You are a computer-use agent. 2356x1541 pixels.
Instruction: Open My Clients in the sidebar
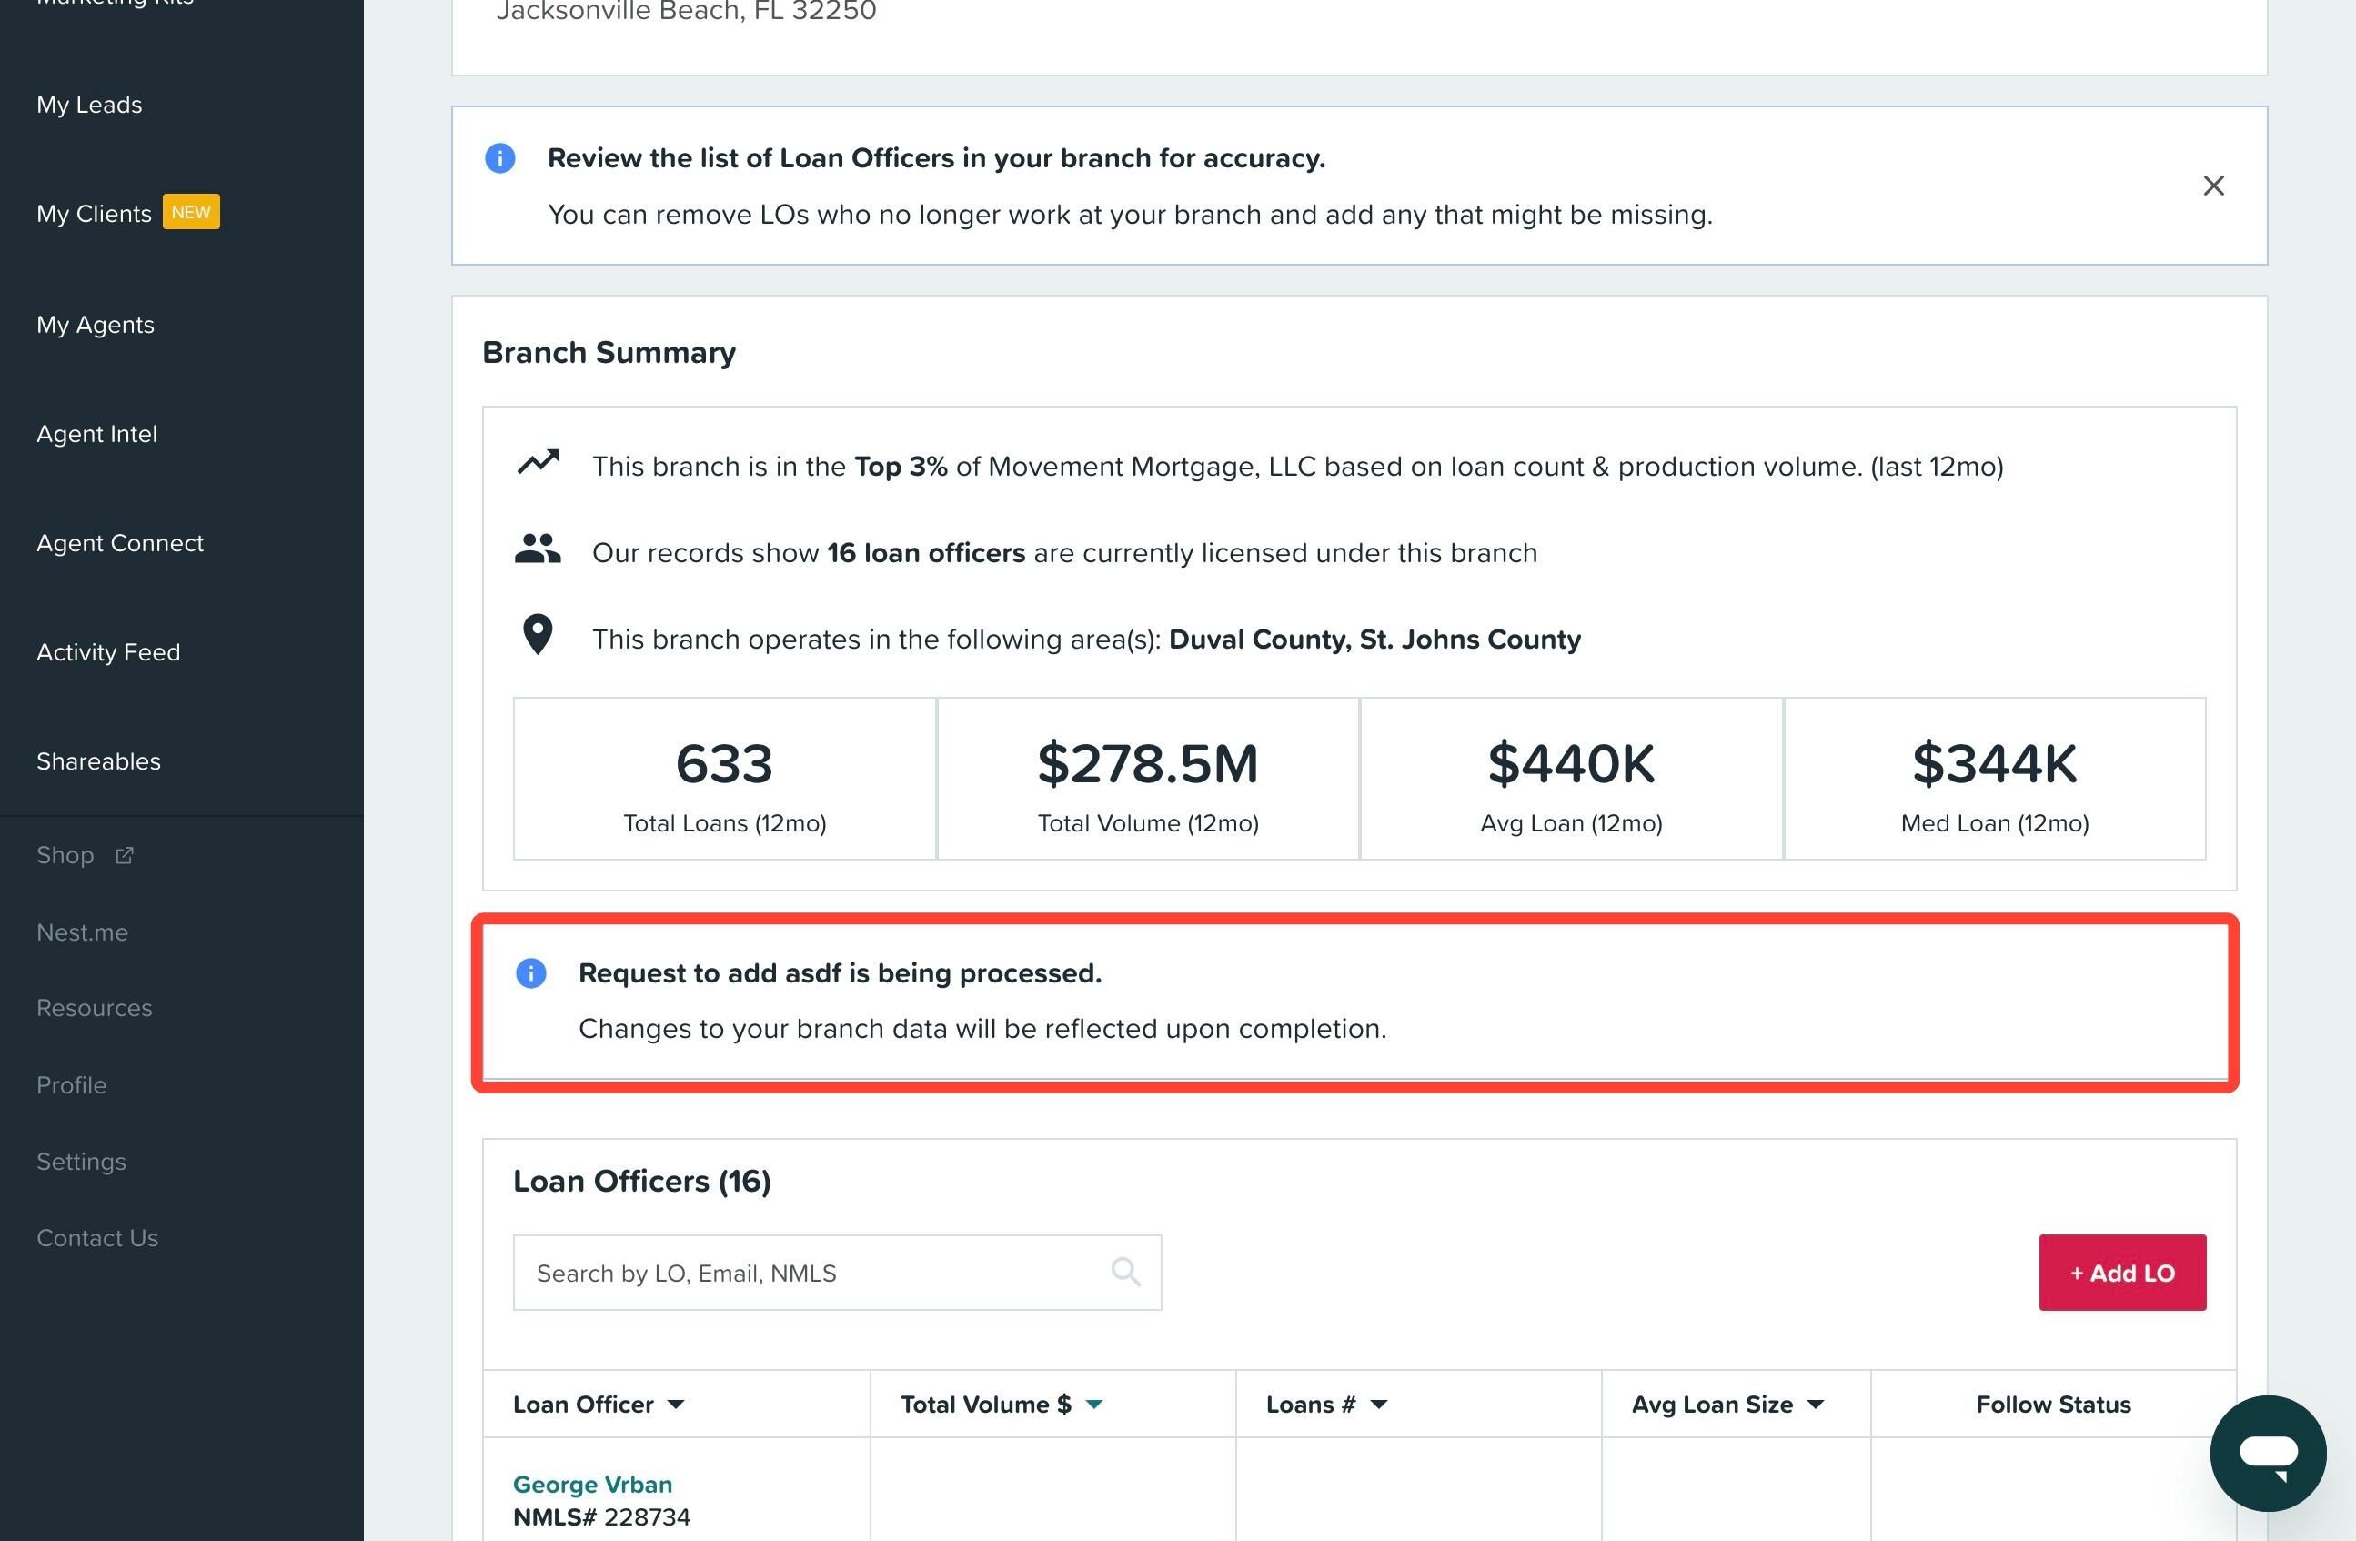pyautogui.click(x=94, y=213)
